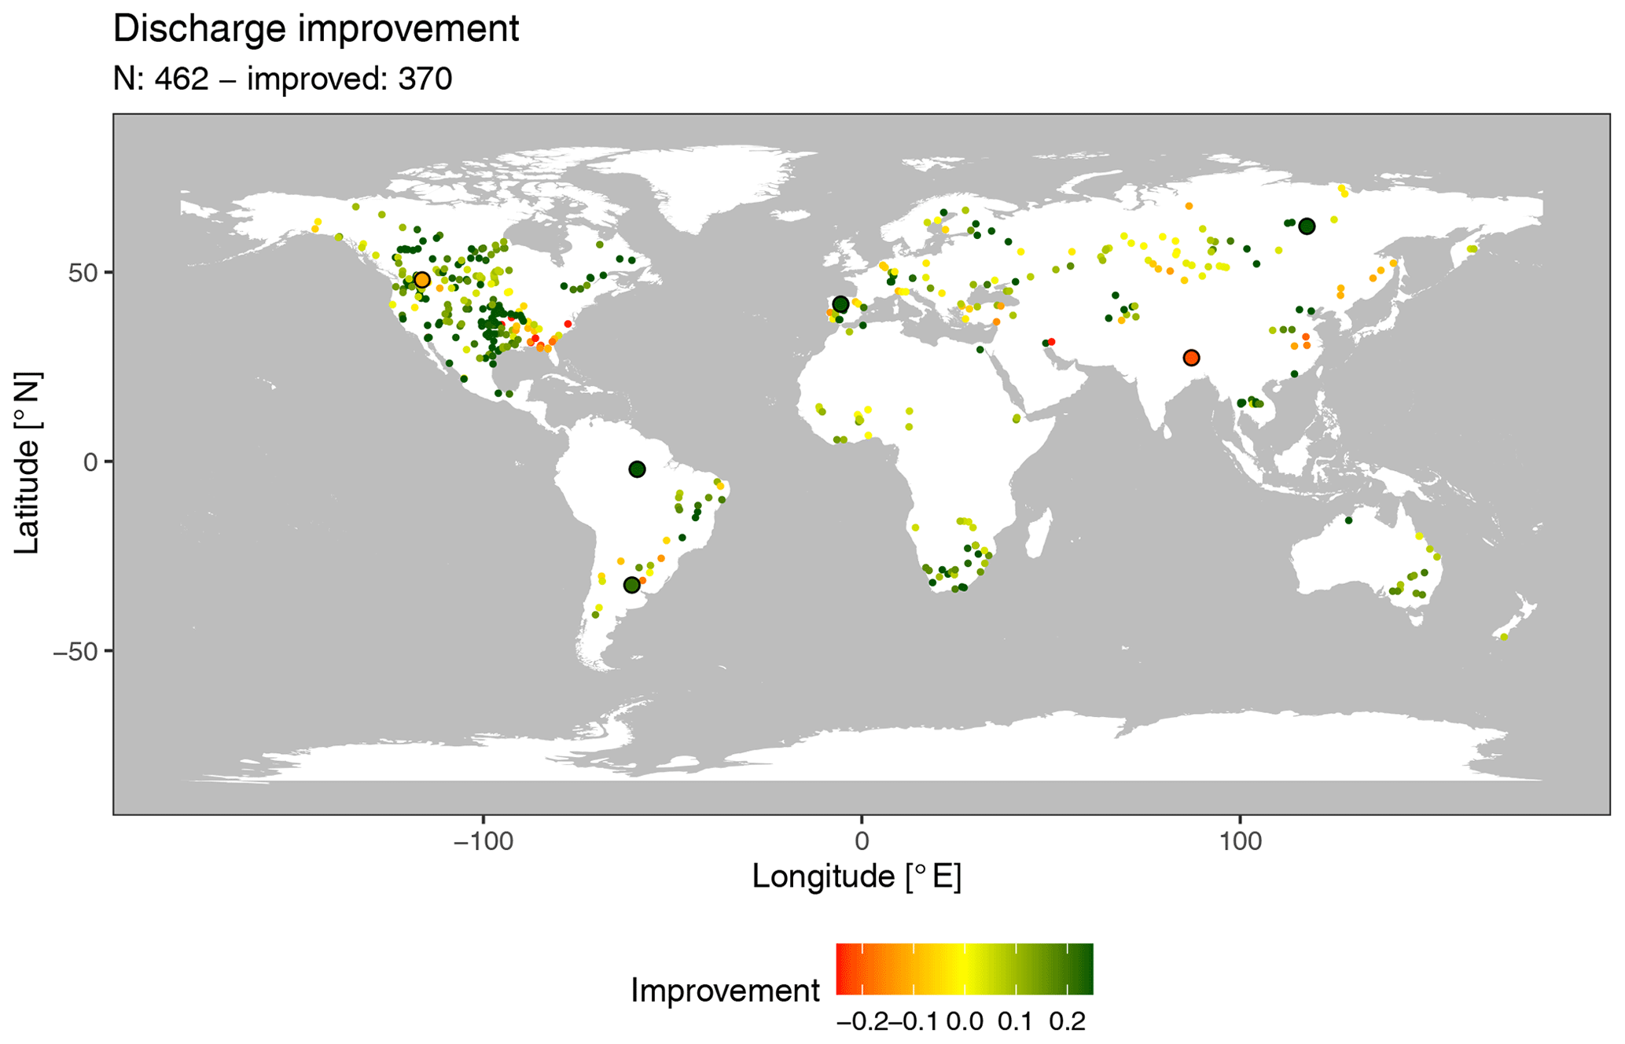Click the large green marker in the Amazon basin
1625x1044 pixels.
637,469
